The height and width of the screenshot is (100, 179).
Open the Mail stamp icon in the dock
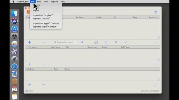coord(14,74)
